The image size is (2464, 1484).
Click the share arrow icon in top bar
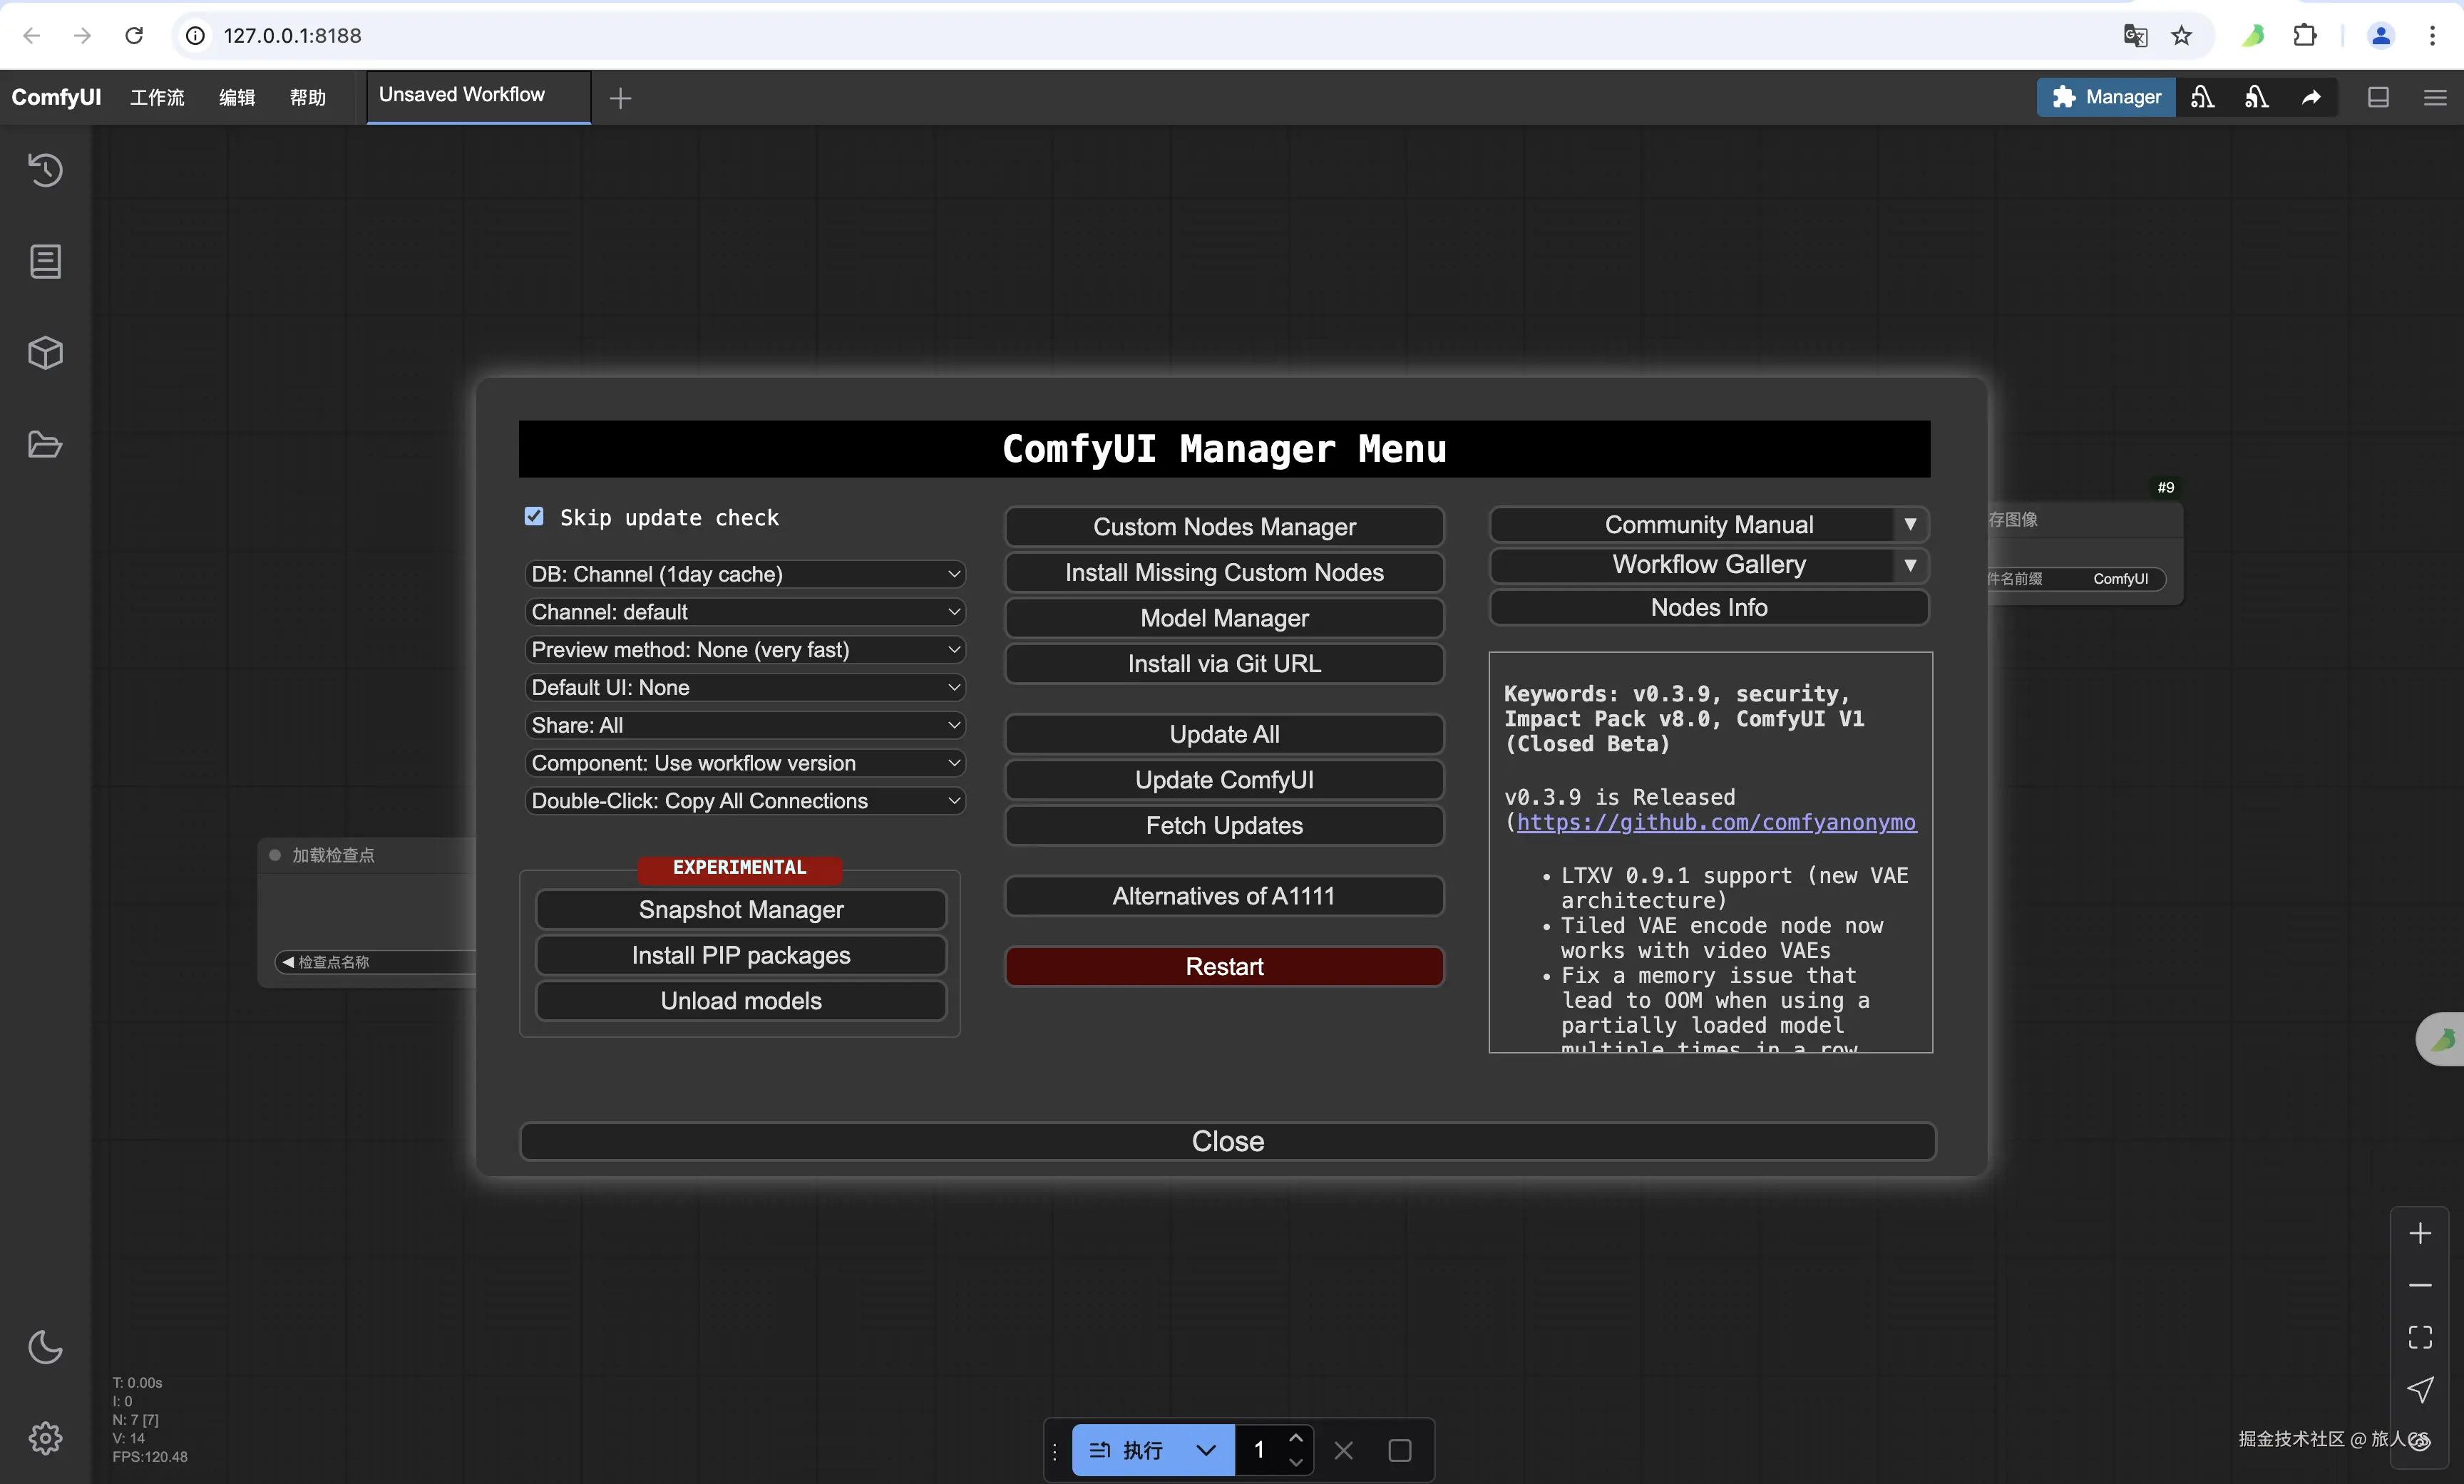pos(2311,97)
